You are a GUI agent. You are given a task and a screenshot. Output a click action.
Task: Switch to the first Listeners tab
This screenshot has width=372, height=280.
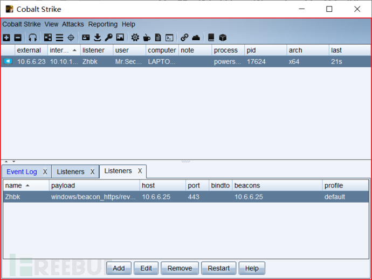click(71, 171)
